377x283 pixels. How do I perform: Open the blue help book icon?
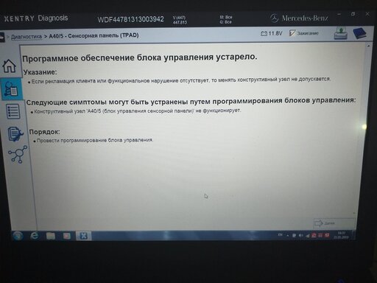[x=360, y=33]
